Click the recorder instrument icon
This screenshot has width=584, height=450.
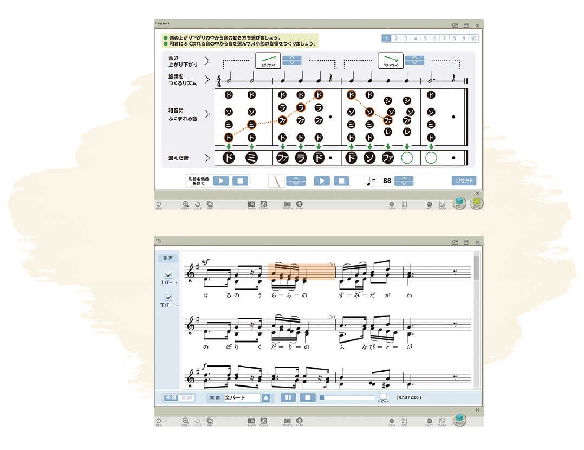click(x=276, y=181)
